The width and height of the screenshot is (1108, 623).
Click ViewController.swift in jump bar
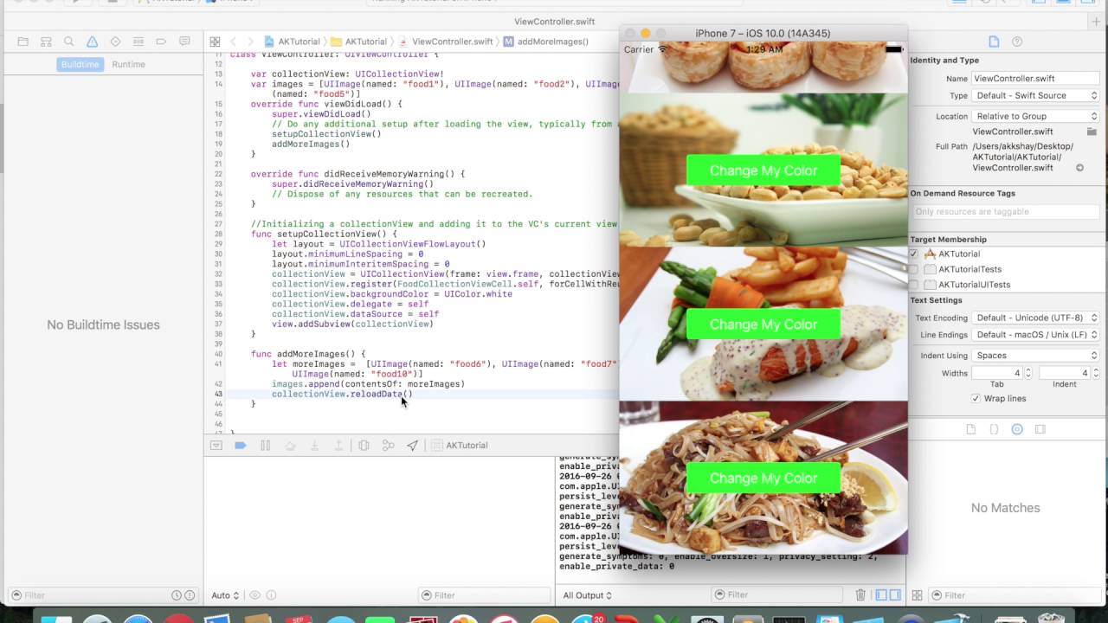(x=445, y=42)
